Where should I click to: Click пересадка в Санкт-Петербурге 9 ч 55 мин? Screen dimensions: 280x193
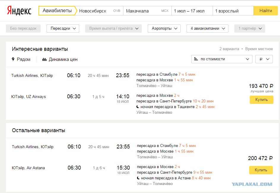[x=175, y=173]
